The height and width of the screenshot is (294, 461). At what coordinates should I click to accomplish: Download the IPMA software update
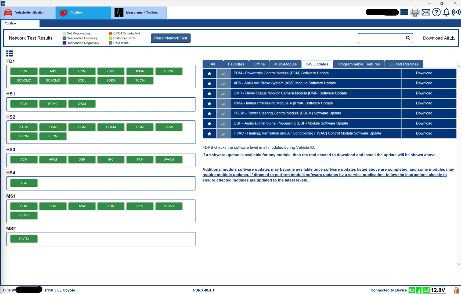tap(424, 103)
